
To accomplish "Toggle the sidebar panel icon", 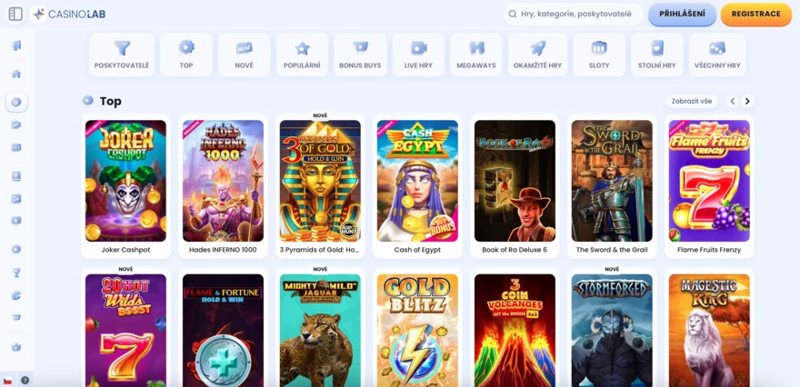I will coord(15,14).
